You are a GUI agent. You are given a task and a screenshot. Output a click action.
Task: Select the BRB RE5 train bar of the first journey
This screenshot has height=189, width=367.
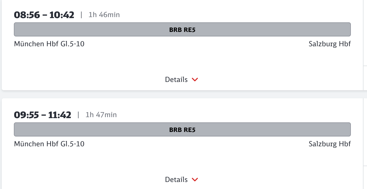pyautogui.click(x=182, y=29)
